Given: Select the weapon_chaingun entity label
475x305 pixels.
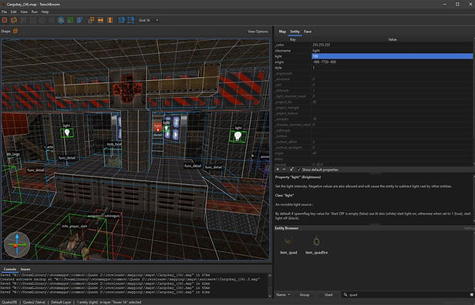Looking at the screenshot, I should [103, 216].
